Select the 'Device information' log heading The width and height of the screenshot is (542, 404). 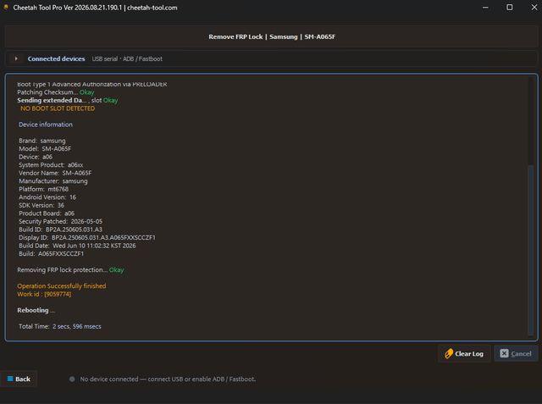[x=46, y=125]
